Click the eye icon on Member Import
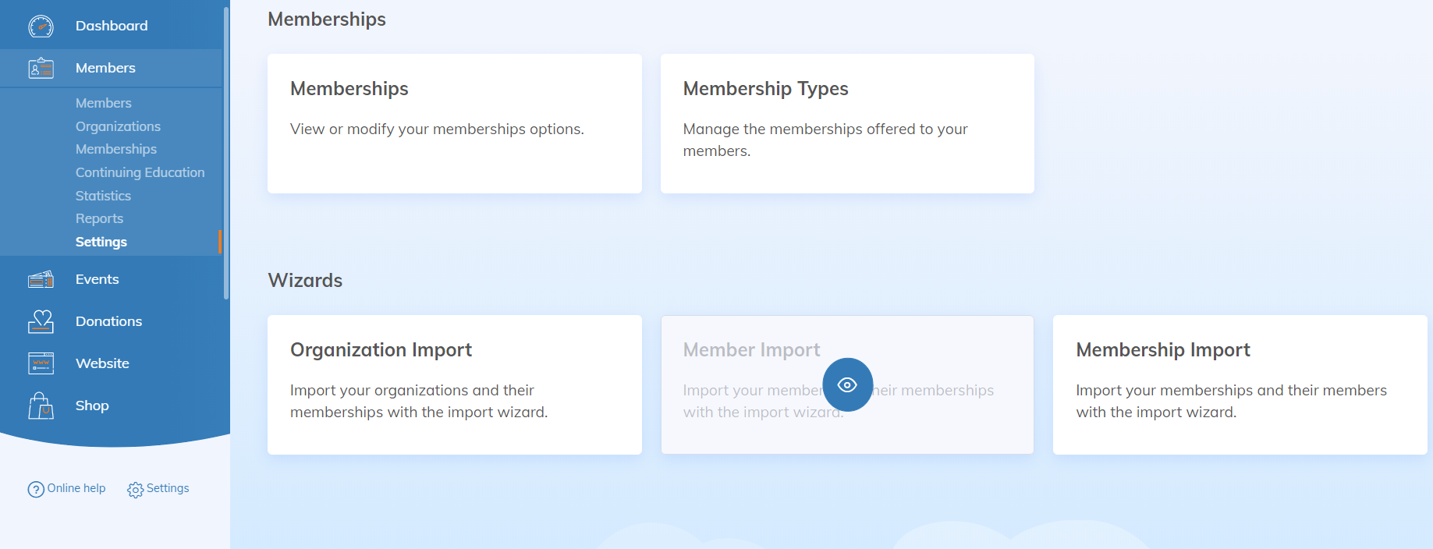The width and height of the screenshot is (1433, 549). pos(847,384)
